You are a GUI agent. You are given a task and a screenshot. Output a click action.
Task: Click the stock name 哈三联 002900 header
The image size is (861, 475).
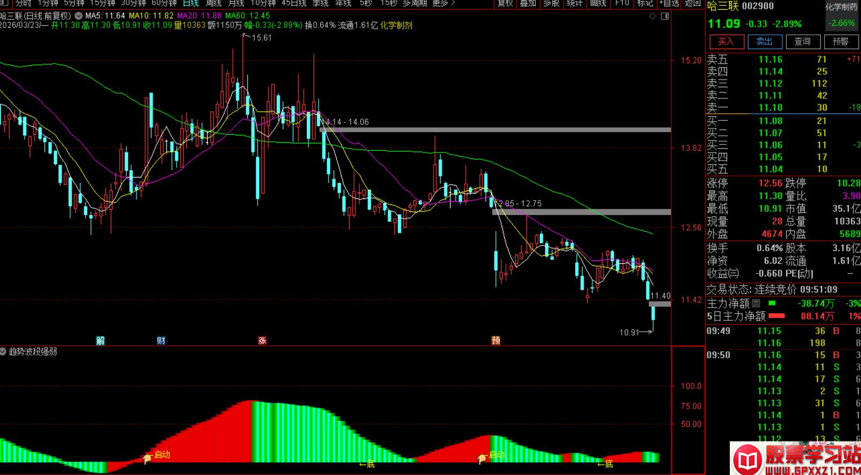pos(741,6)
